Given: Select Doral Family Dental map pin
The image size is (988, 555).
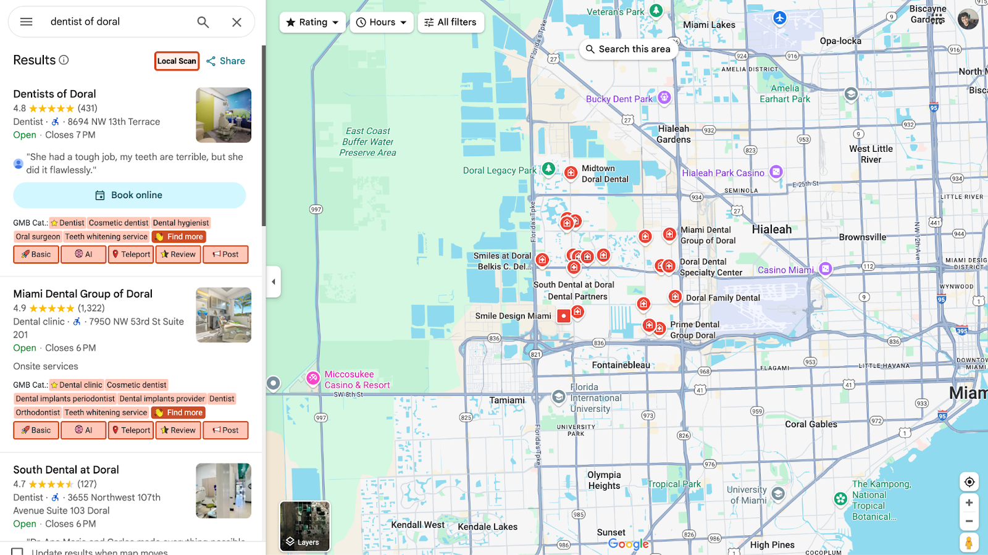Looking at the screenshot, I should (x=676, y=297).
